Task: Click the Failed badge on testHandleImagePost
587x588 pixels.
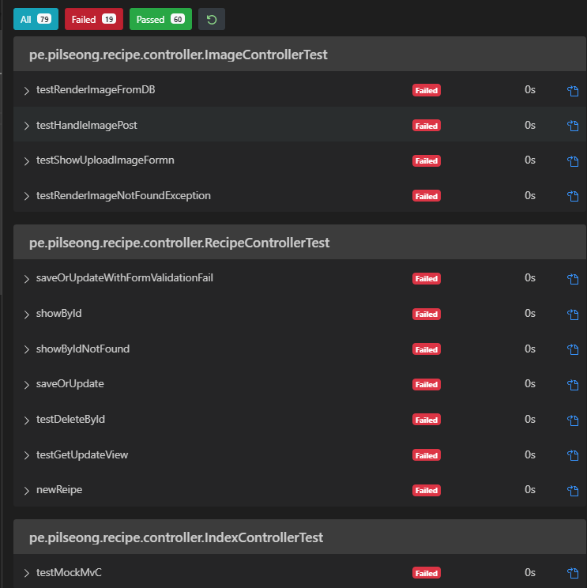Action: [427, 126]
